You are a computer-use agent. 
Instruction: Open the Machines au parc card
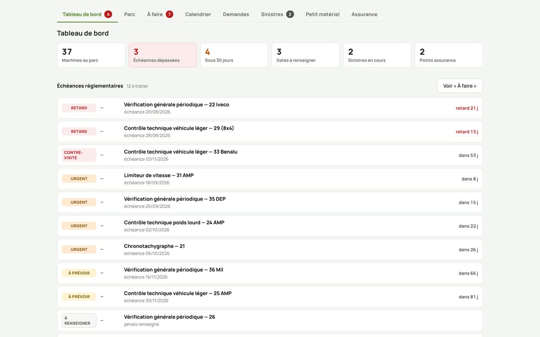tap(91, 55)
